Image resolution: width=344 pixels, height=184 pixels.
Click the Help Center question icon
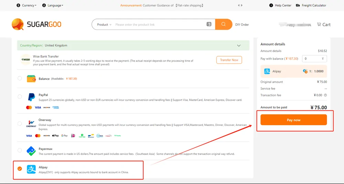tap(271, 5)
